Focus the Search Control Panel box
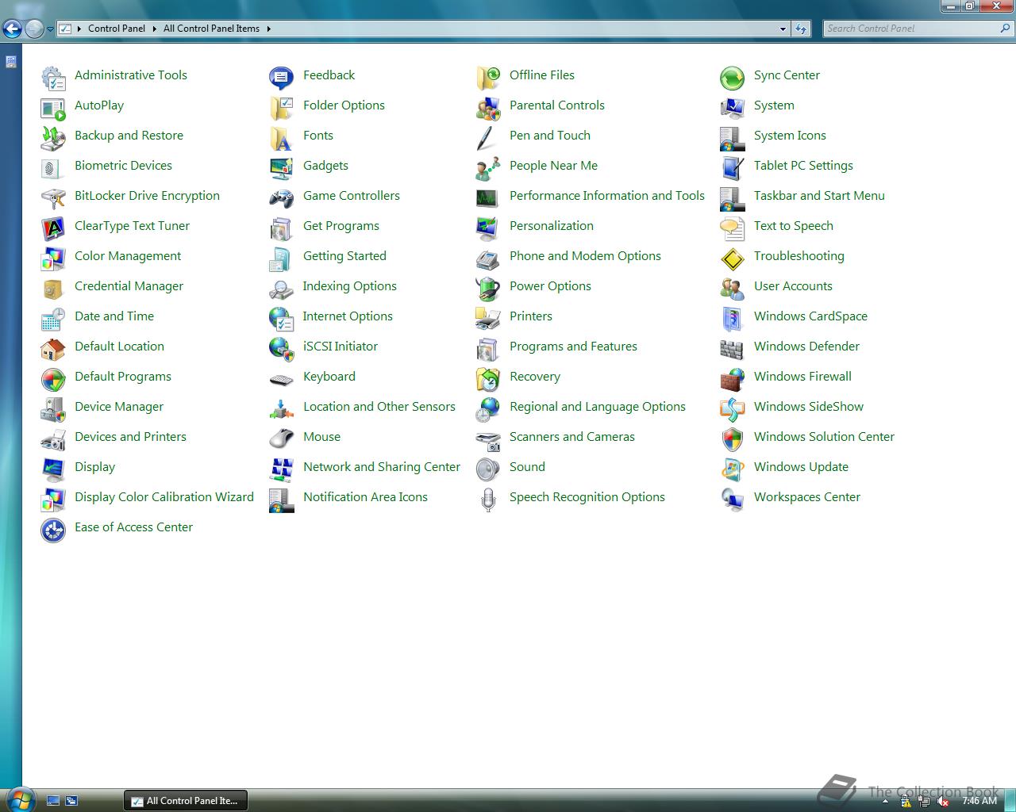Viewport: 1016px width, 812px height. click(x=910, y=29)
